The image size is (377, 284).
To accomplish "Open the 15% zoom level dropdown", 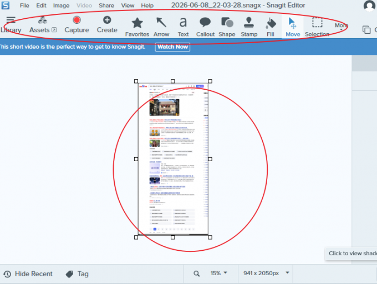I will pos(218,273).
